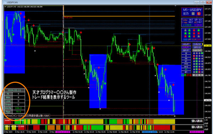Screen dimensions: 213x134
Task: Switch chart to the H4 timeframe
Action: [186, 59]
